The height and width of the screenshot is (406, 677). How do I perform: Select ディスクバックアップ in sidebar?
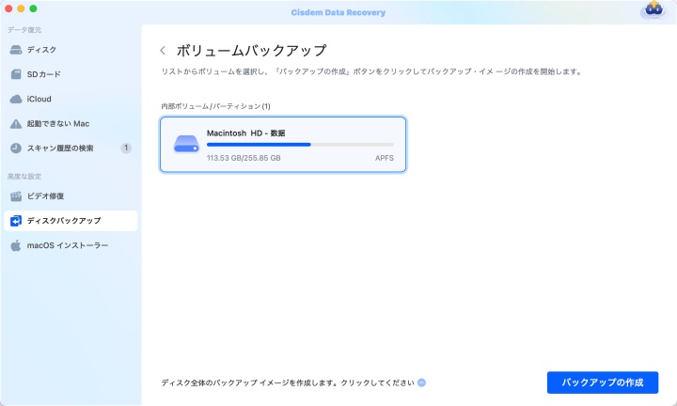[71, 221]
